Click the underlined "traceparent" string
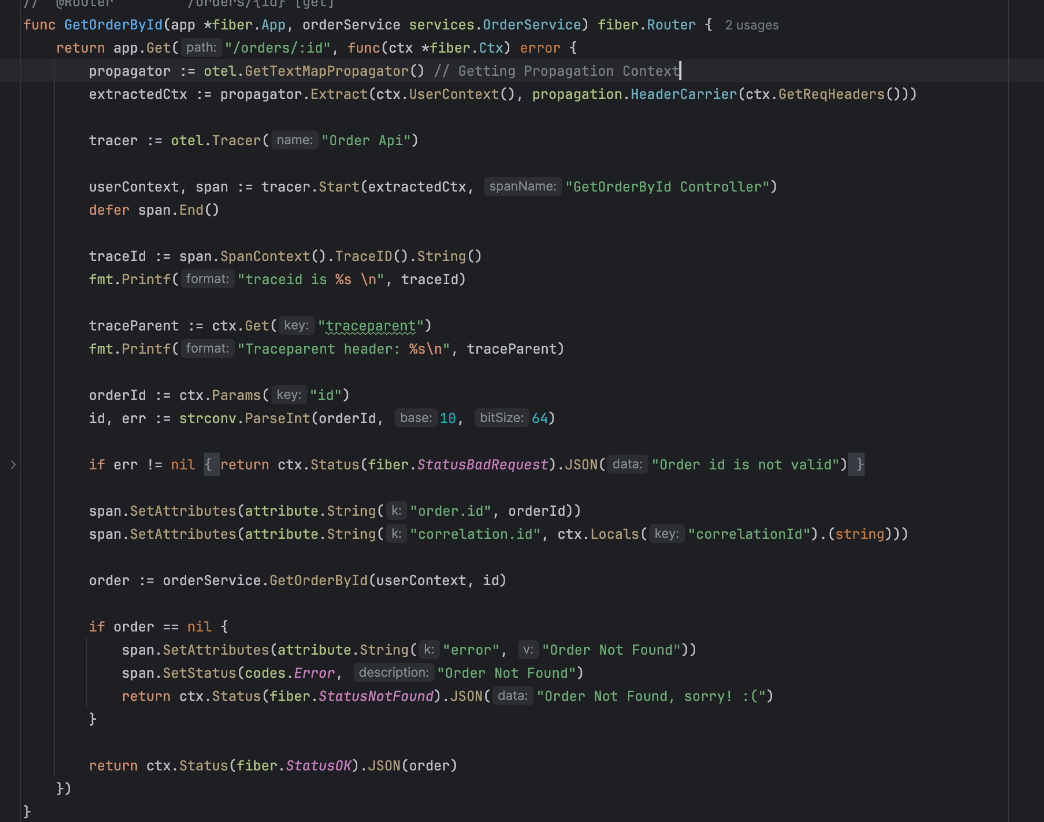 pyautogui.click(x=371, y=326)
